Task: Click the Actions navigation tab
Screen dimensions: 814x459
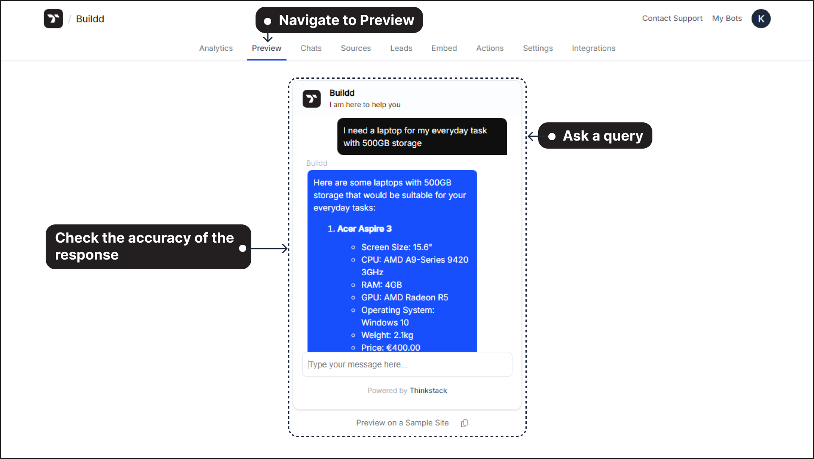Action: pyautogui.click(x=489, y=48)
